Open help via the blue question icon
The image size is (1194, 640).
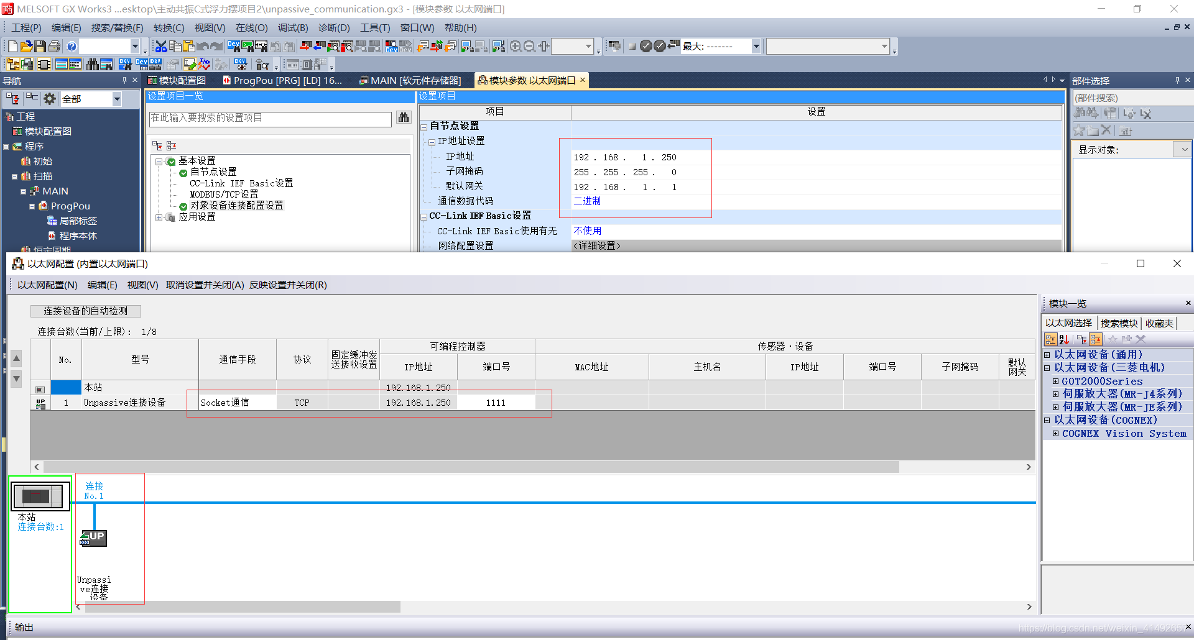tap(72, 47)
